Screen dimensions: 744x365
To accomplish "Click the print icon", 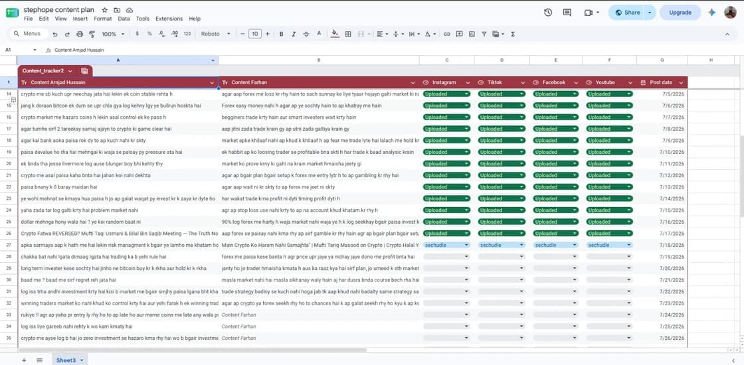I will click(80, 34).
